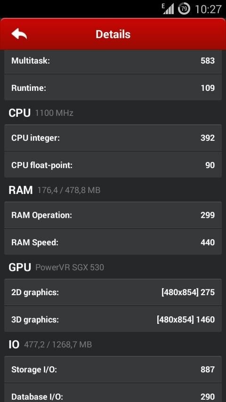Tap the Details title header
The height and width of the screenshot is (402, 226).
pos(113,34)
